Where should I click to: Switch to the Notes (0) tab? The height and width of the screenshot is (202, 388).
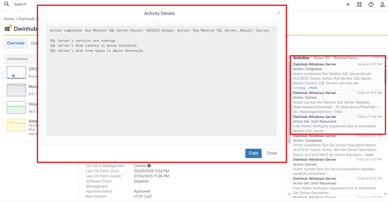point(322,58)
